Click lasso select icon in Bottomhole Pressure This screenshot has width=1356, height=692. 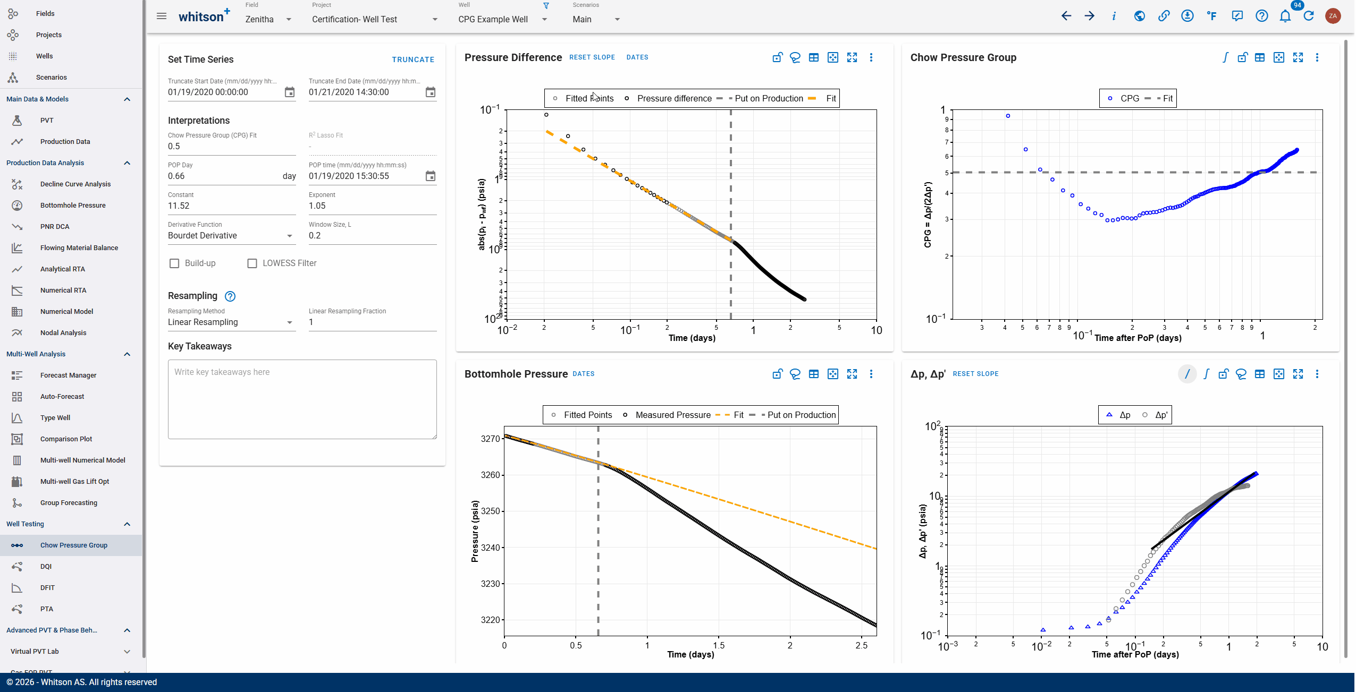click(x=795, y=374)
